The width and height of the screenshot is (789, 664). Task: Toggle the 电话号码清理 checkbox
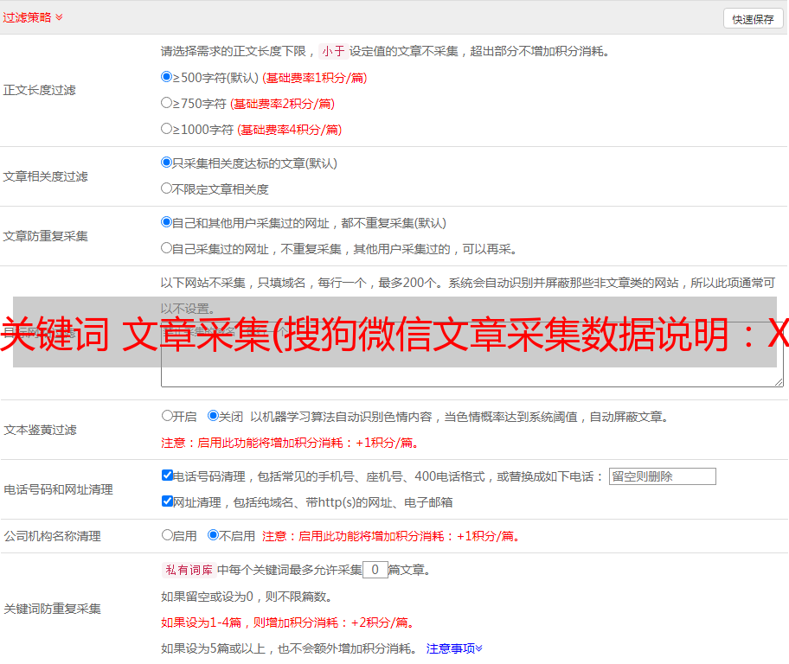coord(167,476)
